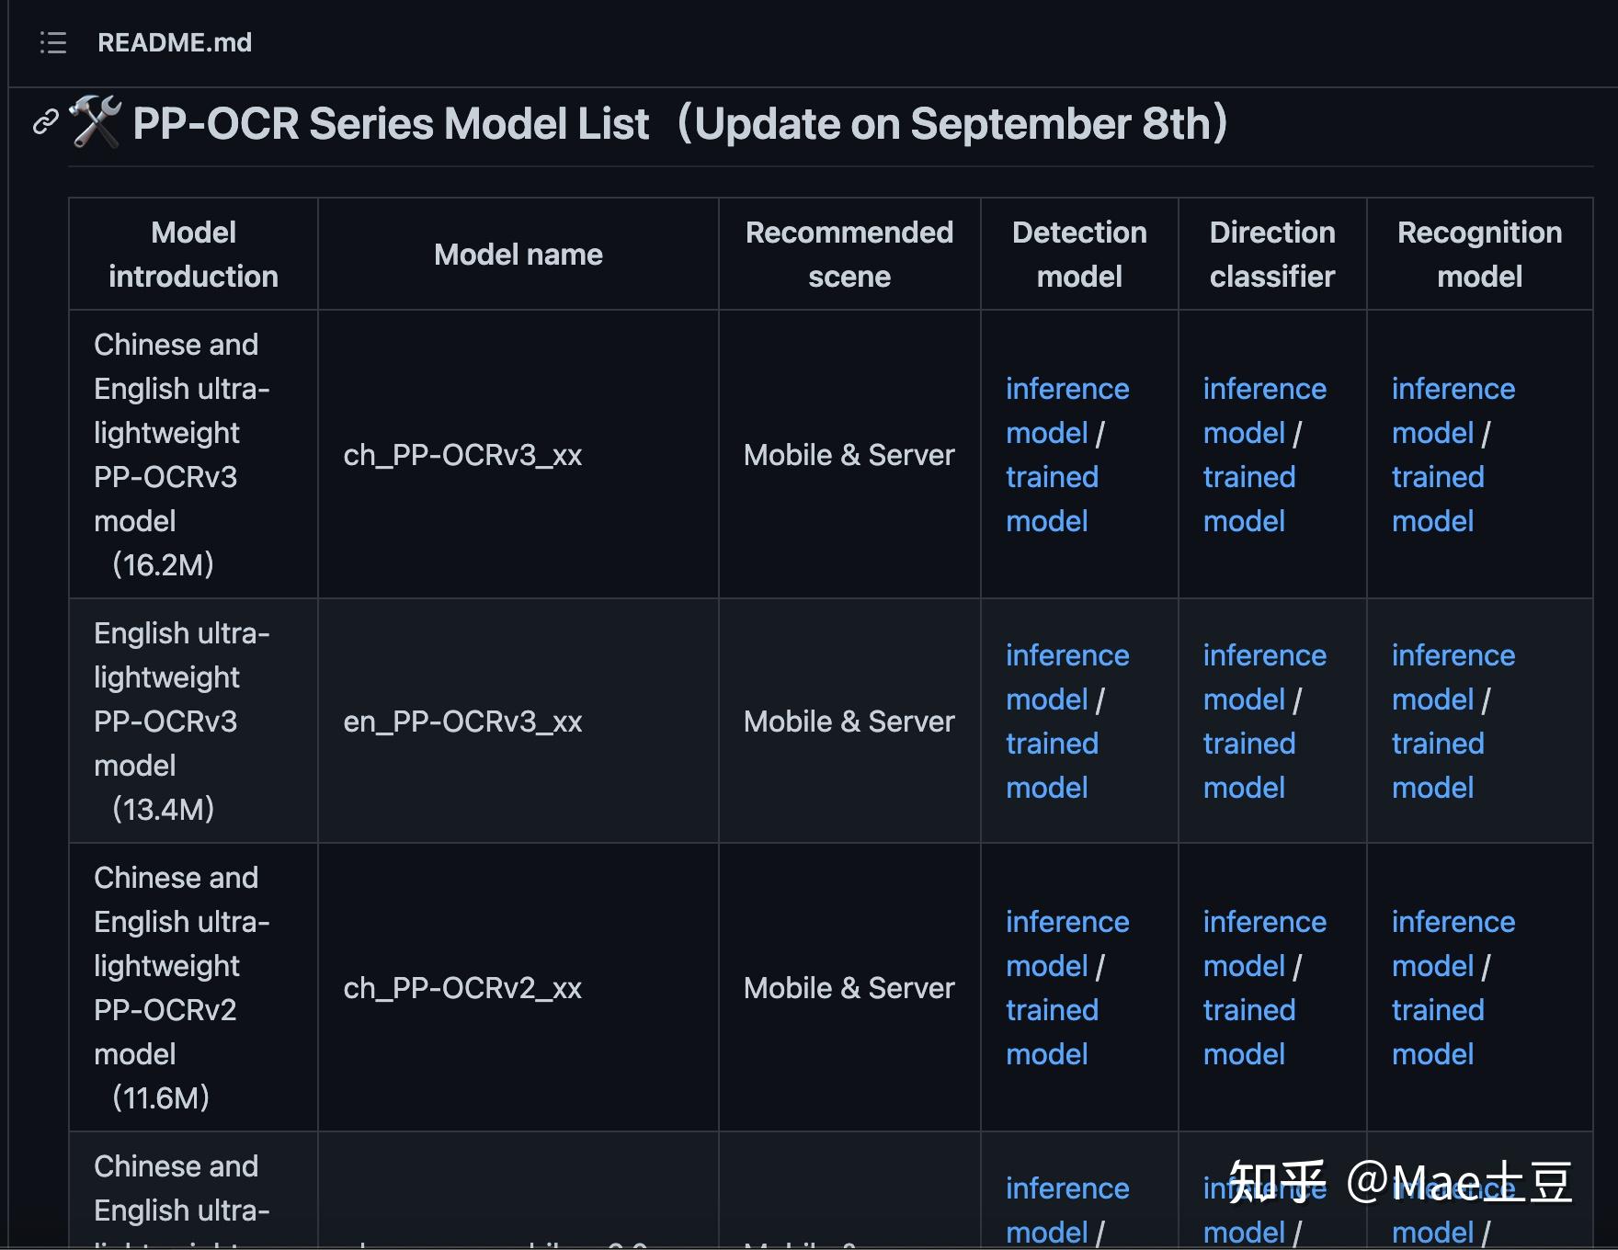
Task: Open ch_PP-OCRv2 recognition trained model link
Action: [x=1438, y=1010]
